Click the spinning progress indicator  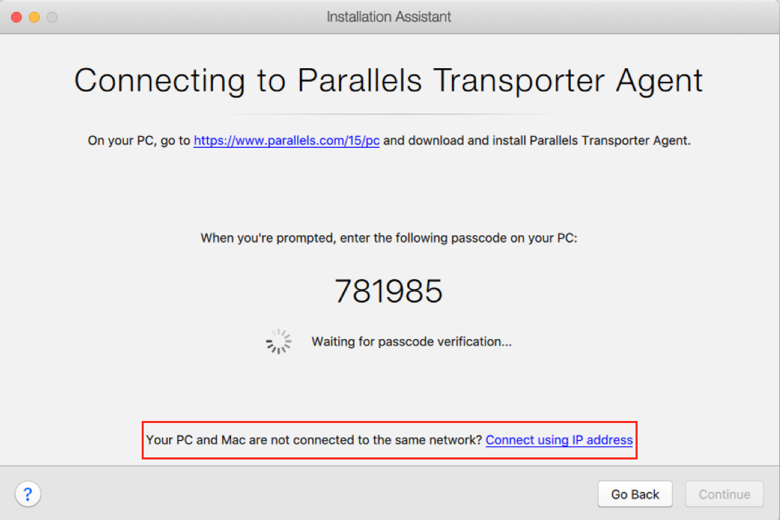point(279,341)
